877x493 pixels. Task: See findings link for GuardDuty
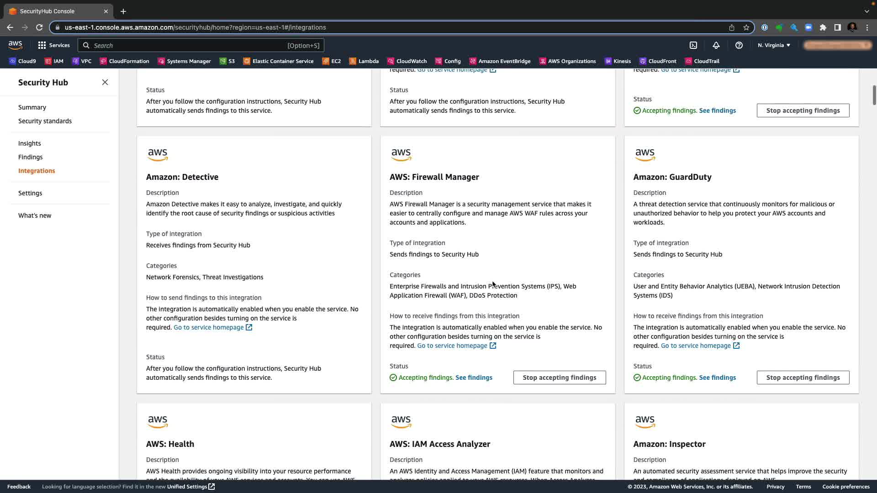[717, 378]
